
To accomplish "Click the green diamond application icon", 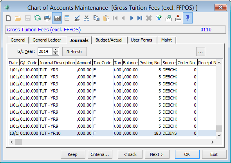I will (7, 7).
